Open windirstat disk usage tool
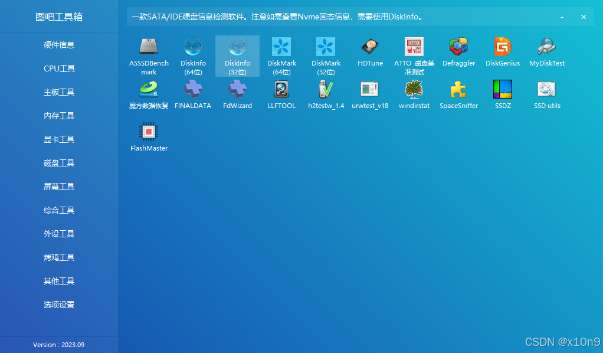The image size is (603, 353). pyautogui.click(x=414, y=94)
